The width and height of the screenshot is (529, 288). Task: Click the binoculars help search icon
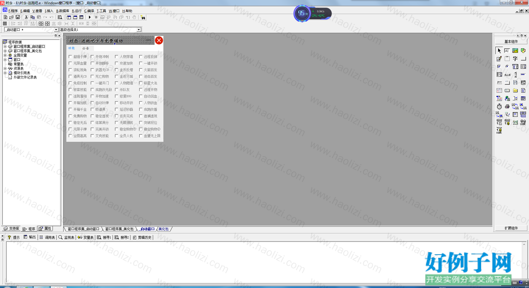pos(143,17)
